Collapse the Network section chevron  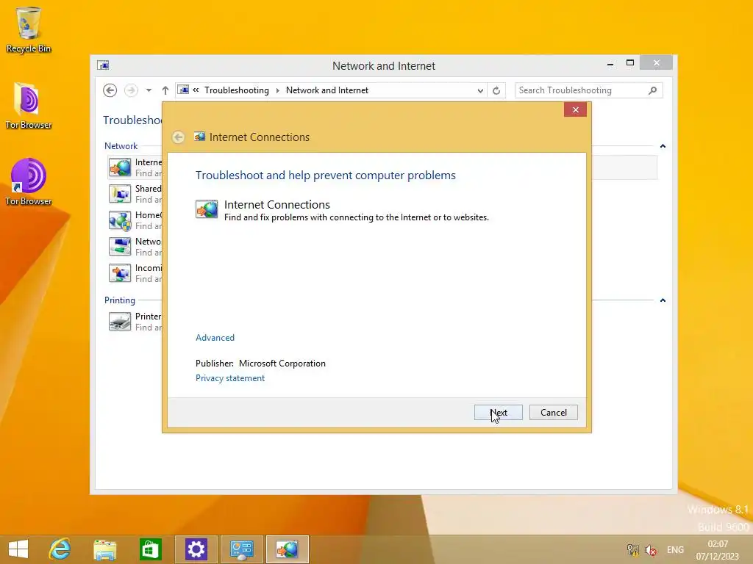pos(663,146)
